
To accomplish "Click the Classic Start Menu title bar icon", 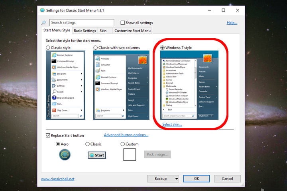I will (42, 10).
